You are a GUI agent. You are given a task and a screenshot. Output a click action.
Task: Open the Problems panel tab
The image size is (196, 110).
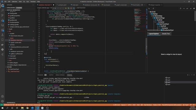click(40, 75)
